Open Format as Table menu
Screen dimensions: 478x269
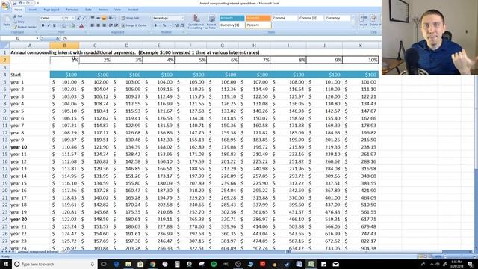(211, 22)
